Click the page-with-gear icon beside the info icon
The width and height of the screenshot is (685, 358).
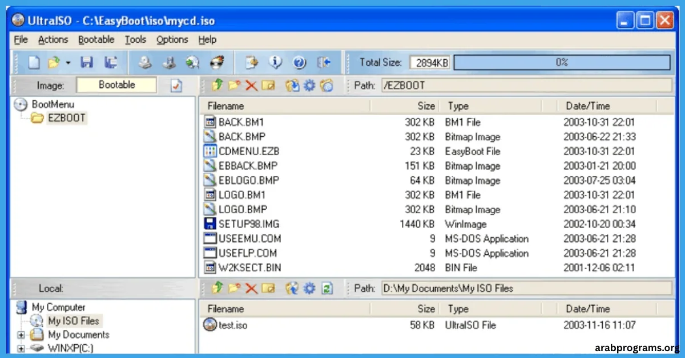point(252,62)
